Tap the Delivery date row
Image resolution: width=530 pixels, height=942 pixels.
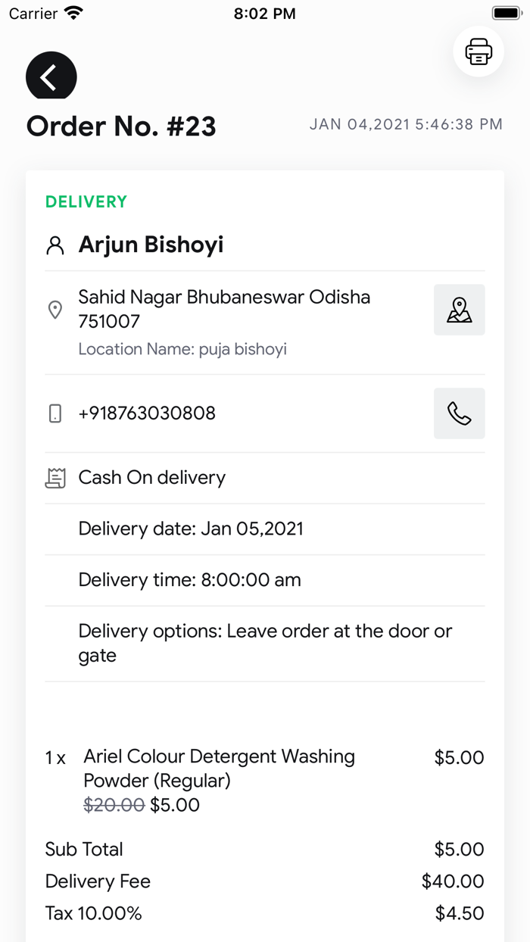(x=191, y=529)
